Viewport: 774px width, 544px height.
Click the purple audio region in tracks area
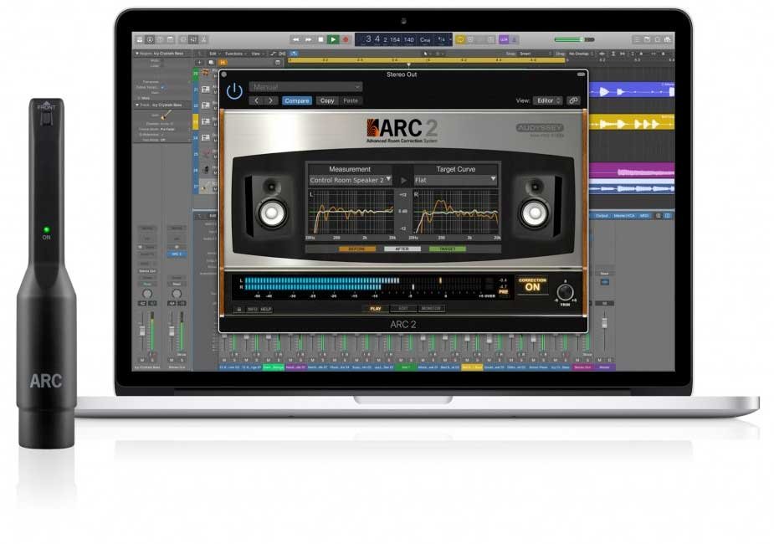[632, 170]
